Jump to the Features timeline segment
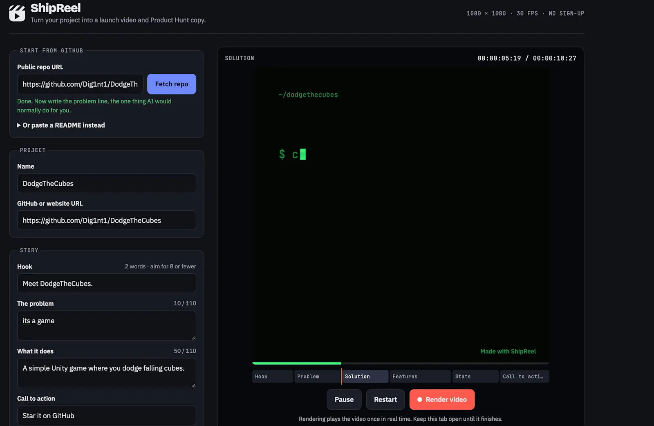Image resolution: width=654 pixels, height=426 pixels. (x=420, y=376)
